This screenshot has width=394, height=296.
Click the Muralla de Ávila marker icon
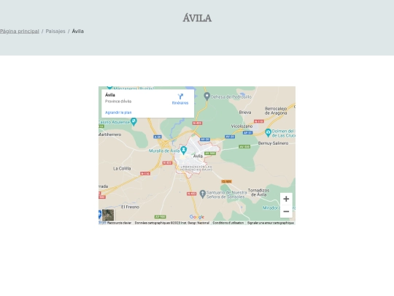point(184,151)
